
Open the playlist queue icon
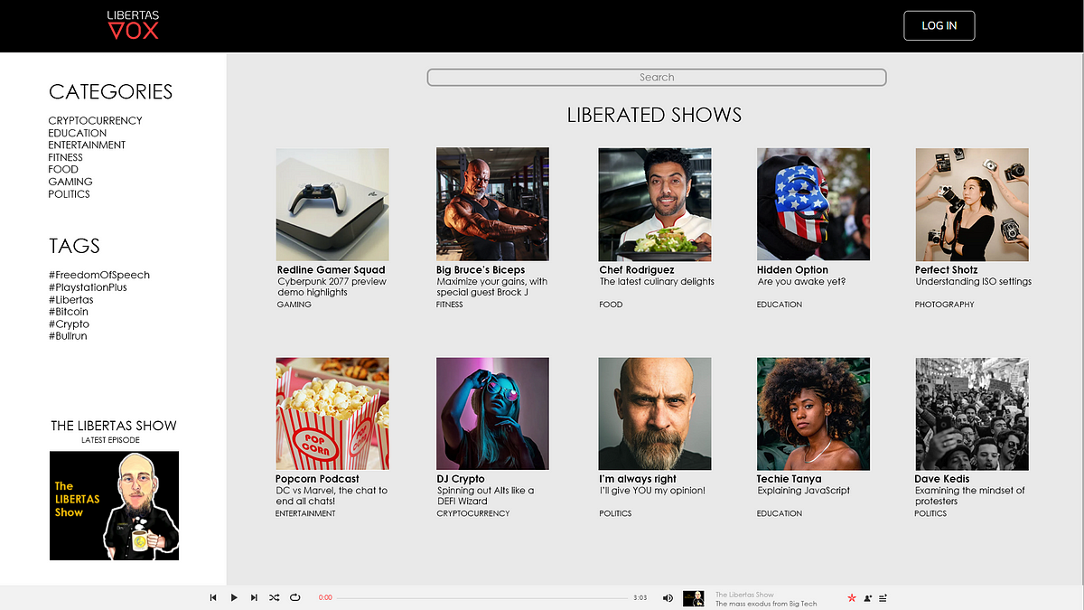coord(883,597)
